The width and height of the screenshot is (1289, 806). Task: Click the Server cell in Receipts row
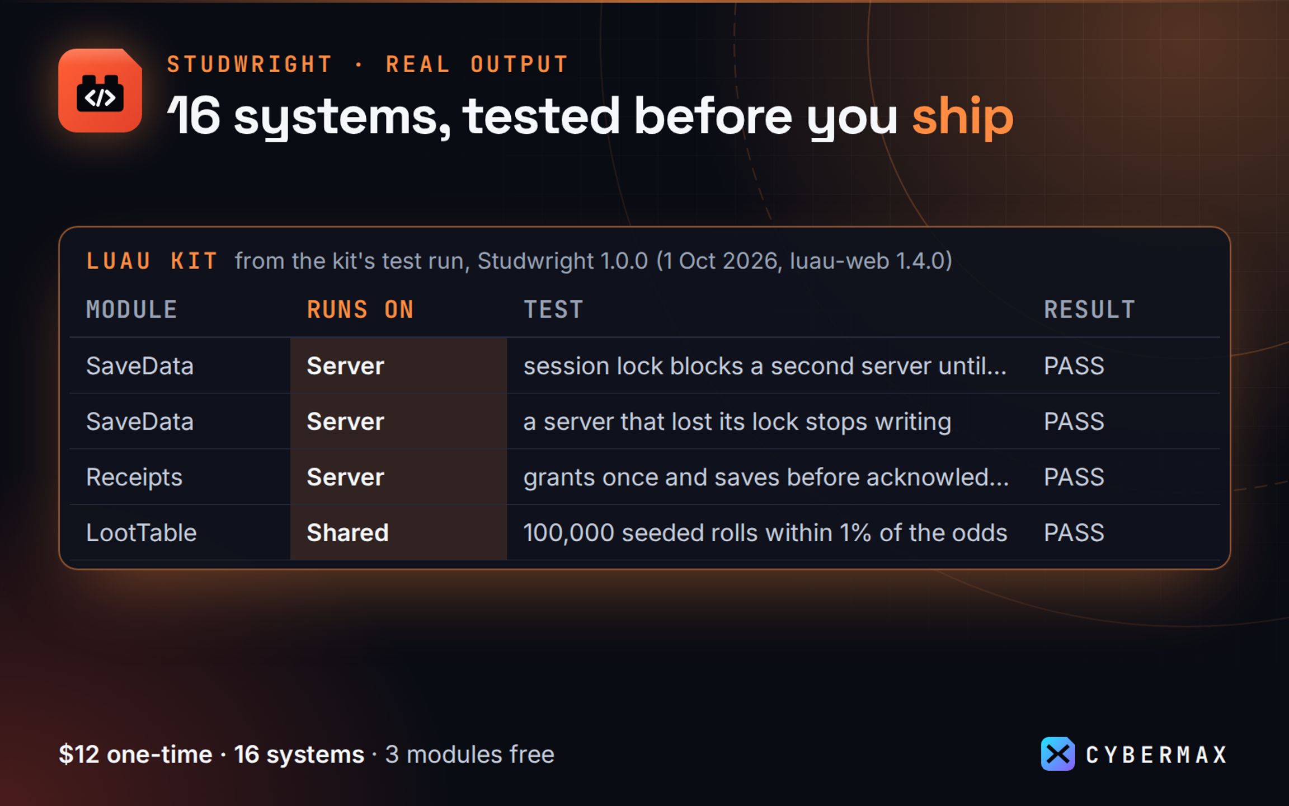398,477
